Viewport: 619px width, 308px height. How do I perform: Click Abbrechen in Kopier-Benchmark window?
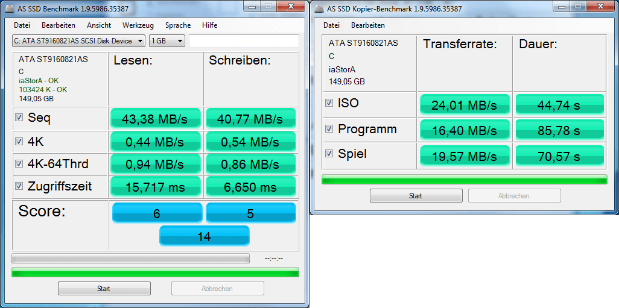515,196
